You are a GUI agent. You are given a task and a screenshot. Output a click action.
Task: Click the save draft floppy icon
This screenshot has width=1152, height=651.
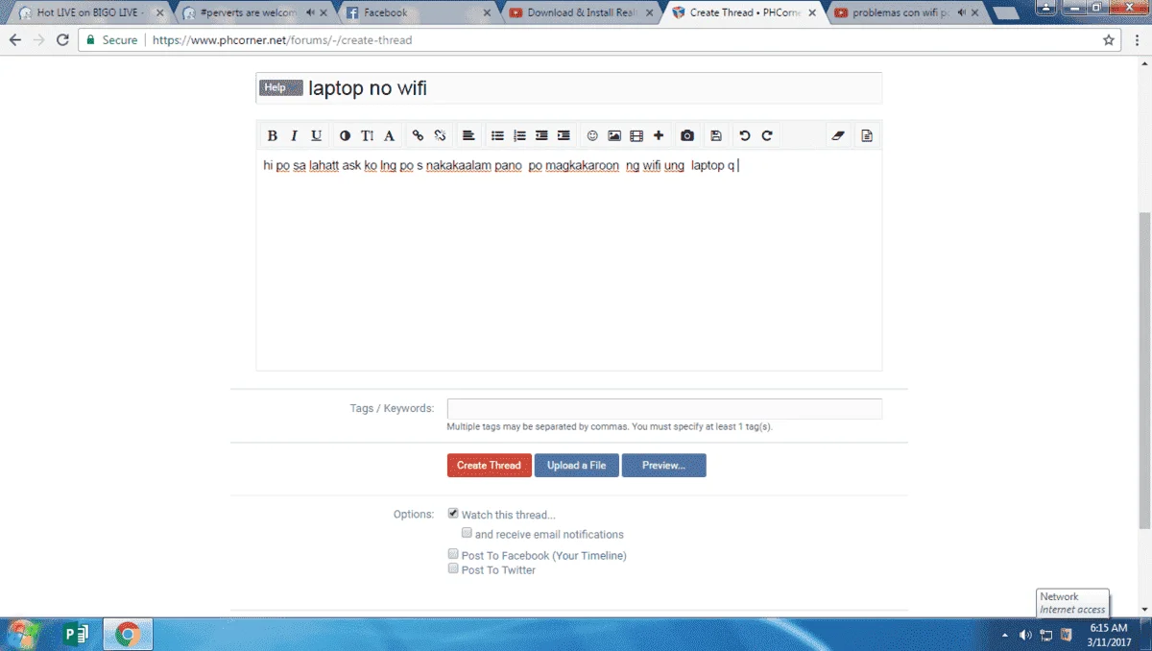pos(716,135)
